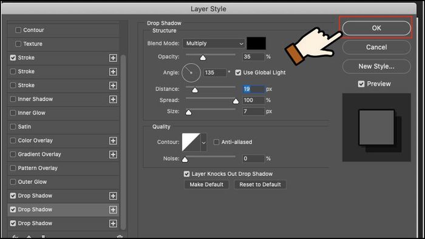Open the Blend Mode Multiply dropdown
The height and width of the screenshot is (239, 425).
[214, 43]
